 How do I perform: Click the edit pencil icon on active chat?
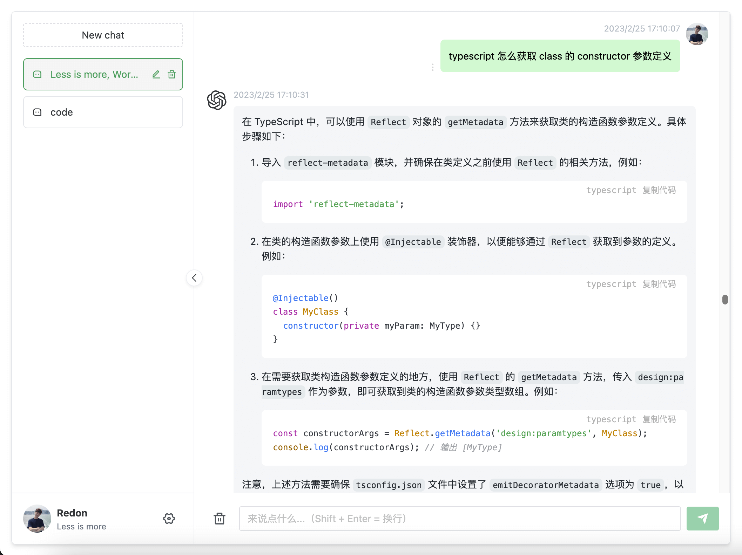coord(156,74)
